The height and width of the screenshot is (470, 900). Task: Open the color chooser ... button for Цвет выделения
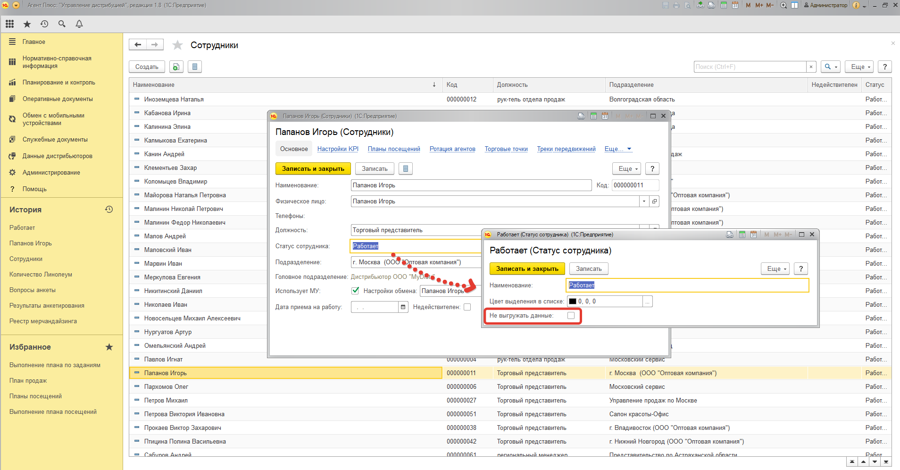[648, 301]
